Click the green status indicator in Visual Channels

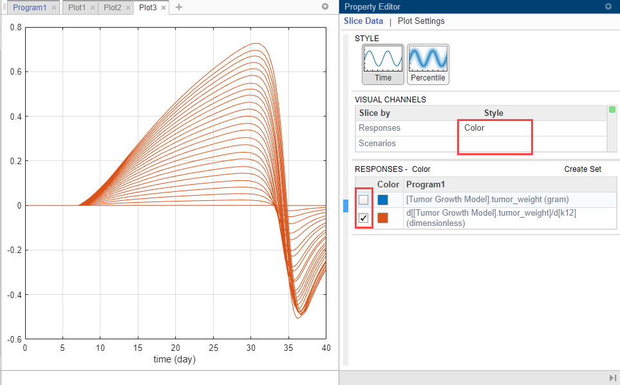pos(612,109)
